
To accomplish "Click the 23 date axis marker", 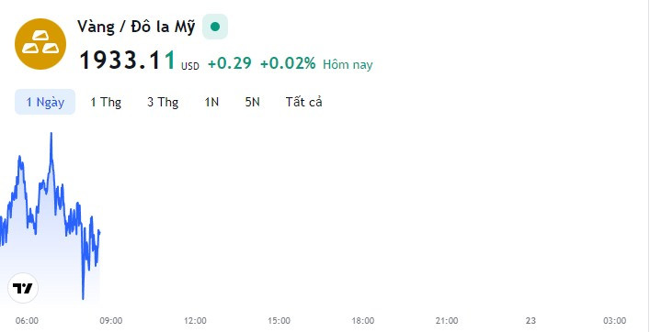I will (x=530, y=321).
